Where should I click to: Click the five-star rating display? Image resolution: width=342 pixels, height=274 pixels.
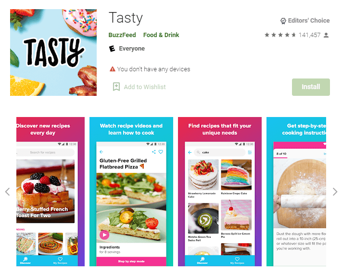280,35
